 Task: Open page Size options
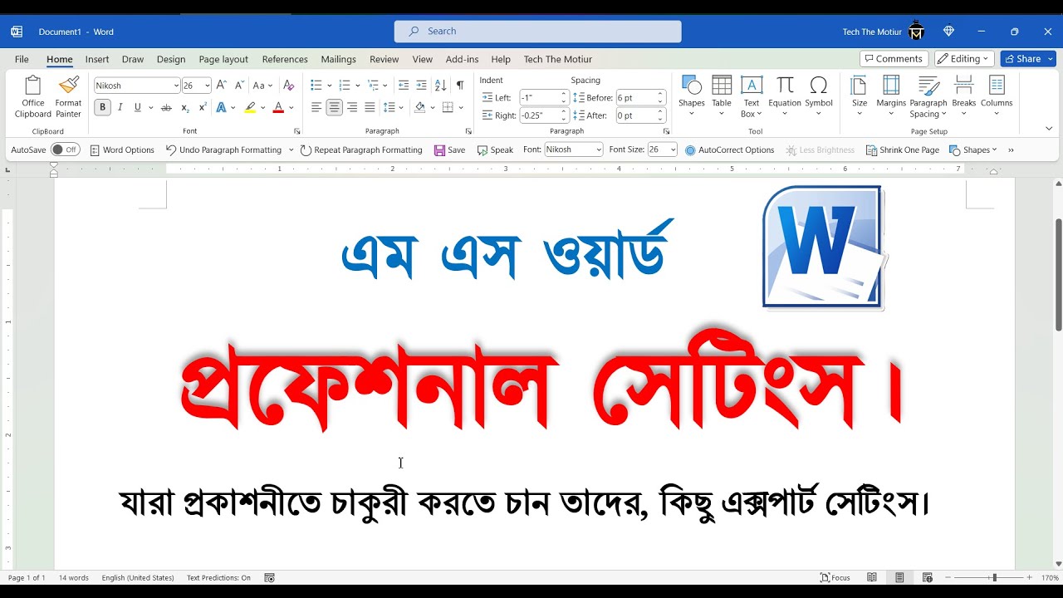coord(860,96)
